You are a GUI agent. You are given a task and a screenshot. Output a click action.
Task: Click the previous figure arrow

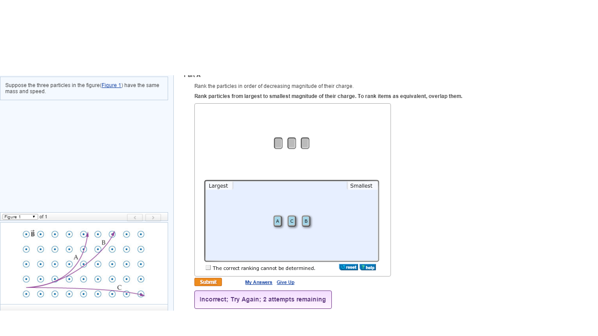click(x=135, y=217)
